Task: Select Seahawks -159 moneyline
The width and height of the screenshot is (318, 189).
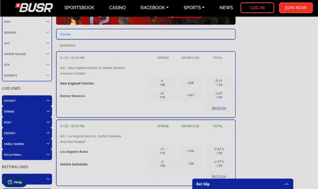Action: 190,163
